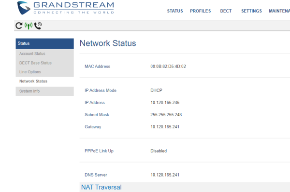Go to Account Status page
This screenshot has height=192, width=290.
click(x=32, y=54)
